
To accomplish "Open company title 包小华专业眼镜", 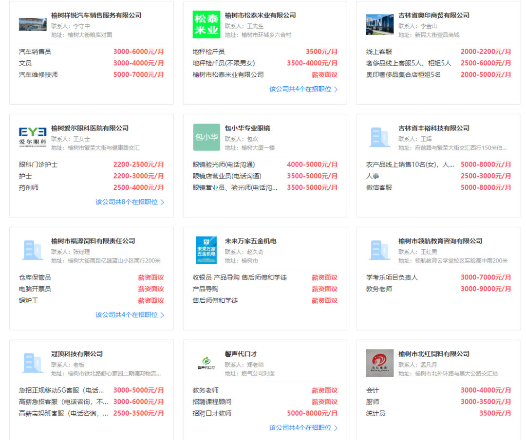I will point(247,128).
